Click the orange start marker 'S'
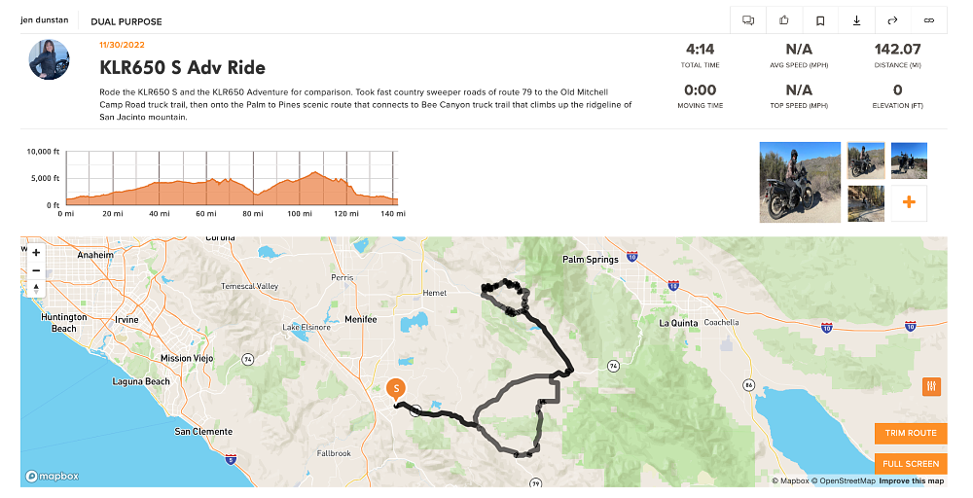 [396, 388]
